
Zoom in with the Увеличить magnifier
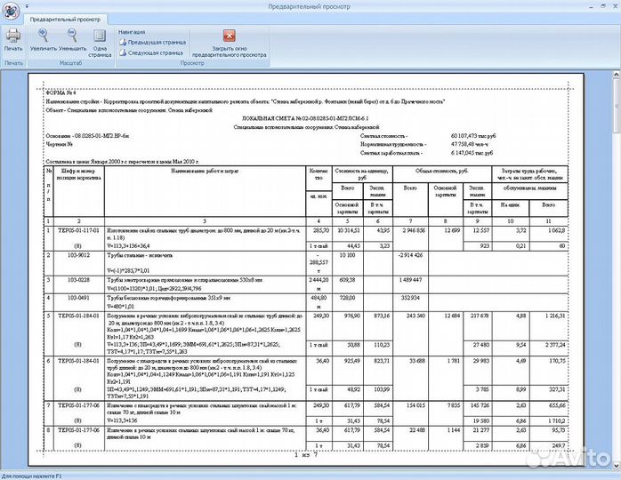[44, 36]
